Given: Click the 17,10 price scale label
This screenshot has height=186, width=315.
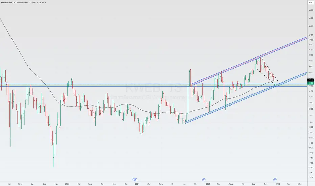Looking at the screenshot, I should pos(311,168).
